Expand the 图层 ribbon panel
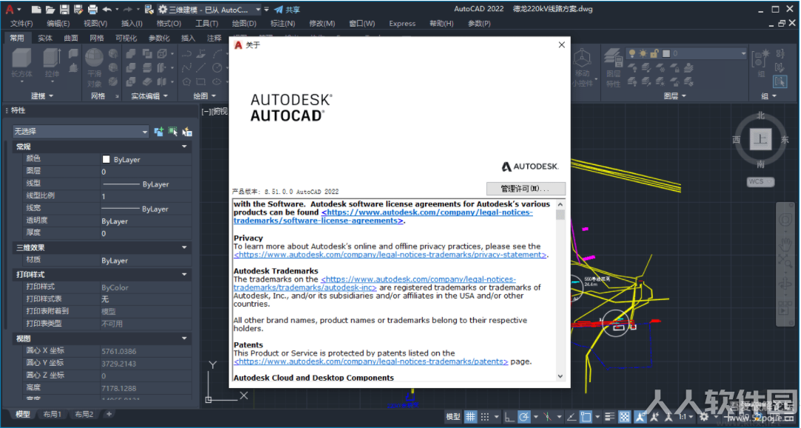Screen dimensions: 801x428 [674, 96]
